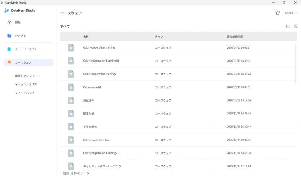Sort by 最終編集時間 column header
301x176 pixels.
point(235,37)
